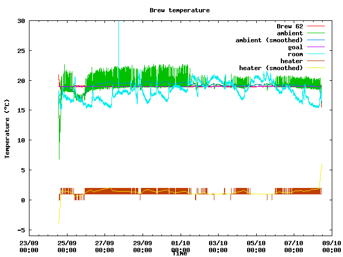Click the 01/10 date tick label
This screenshot has height=257, width=343.
[180, 246]
